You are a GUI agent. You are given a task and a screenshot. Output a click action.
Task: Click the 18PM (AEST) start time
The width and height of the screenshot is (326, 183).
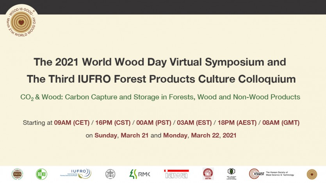[x=237, y=123]
